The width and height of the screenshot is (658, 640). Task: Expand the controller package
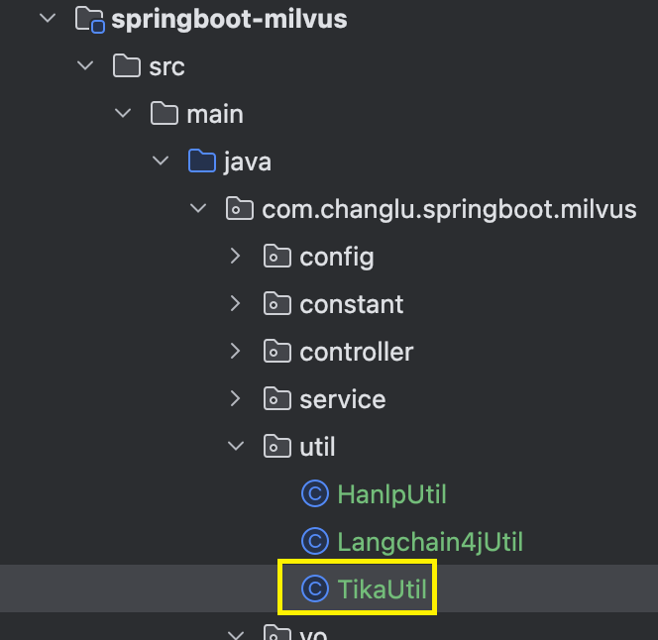[235, 352]
